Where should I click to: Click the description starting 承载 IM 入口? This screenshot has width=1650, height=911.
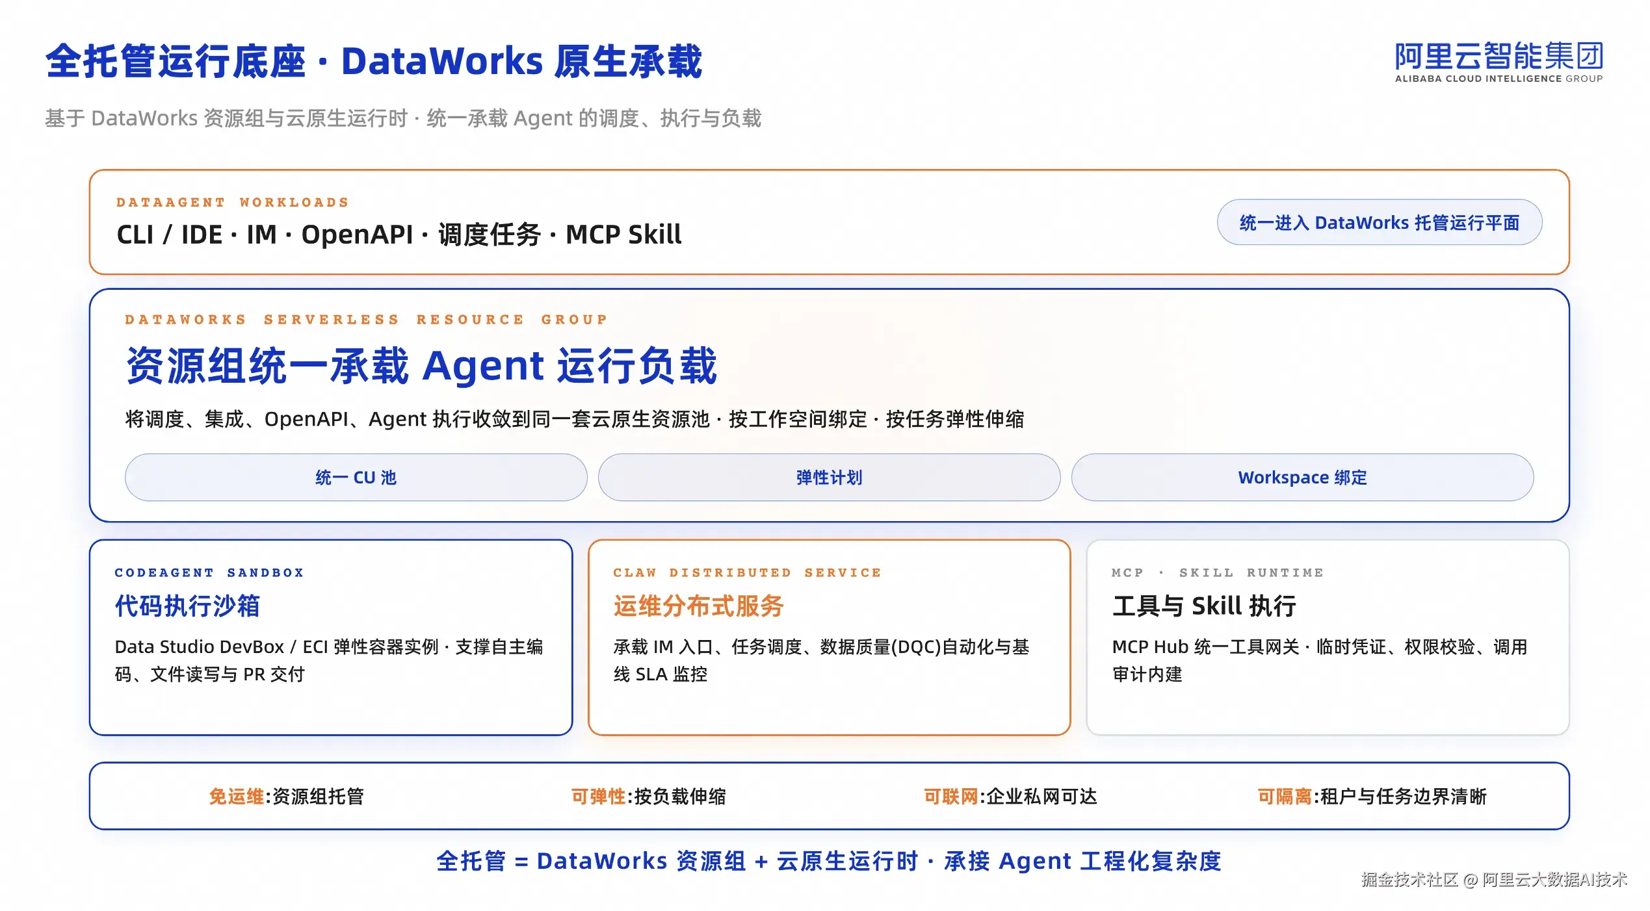pyautogui.click(x=821, y=660)
